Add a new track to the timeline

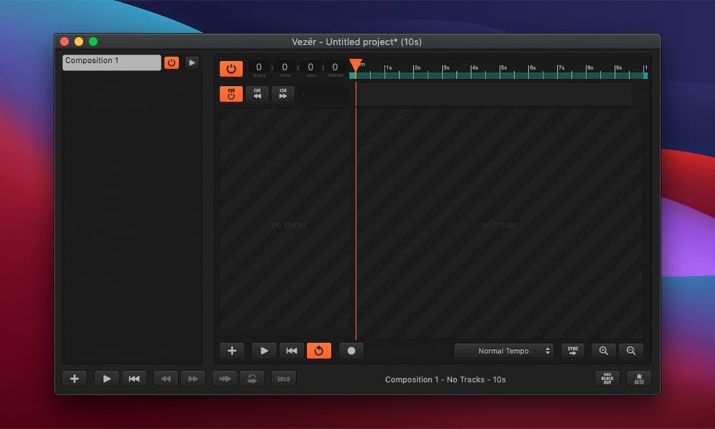[x=232, y=350]
